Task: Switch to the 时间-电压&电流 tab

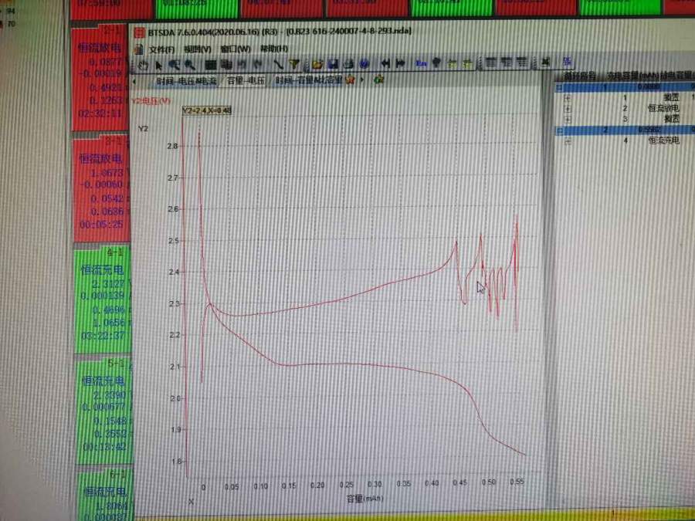Action: click(184, 80)
